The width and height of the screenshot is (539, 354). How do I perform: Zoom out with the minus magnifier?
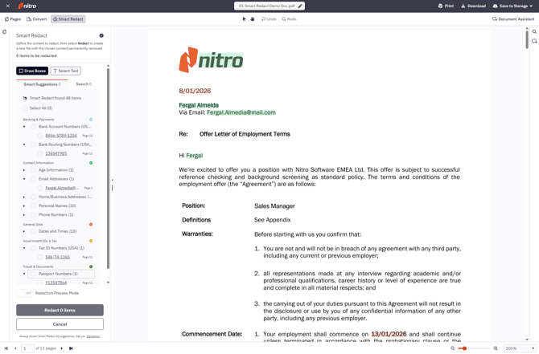453,348
